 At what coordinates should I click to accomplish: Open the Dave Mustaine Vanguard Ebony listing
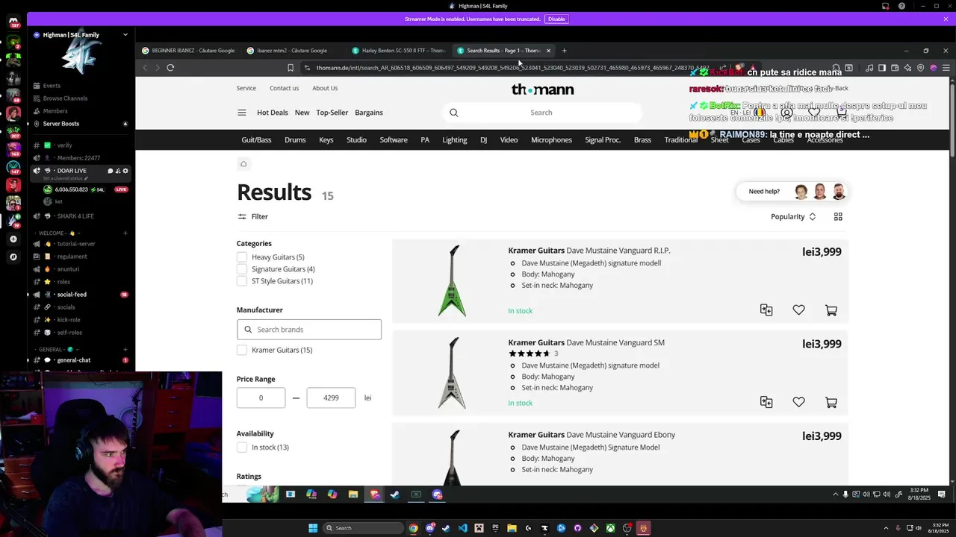click(592, 435)
